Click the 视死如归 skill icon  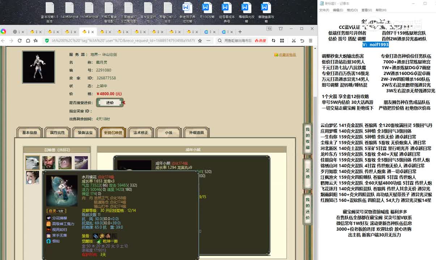tap(49, 230)
